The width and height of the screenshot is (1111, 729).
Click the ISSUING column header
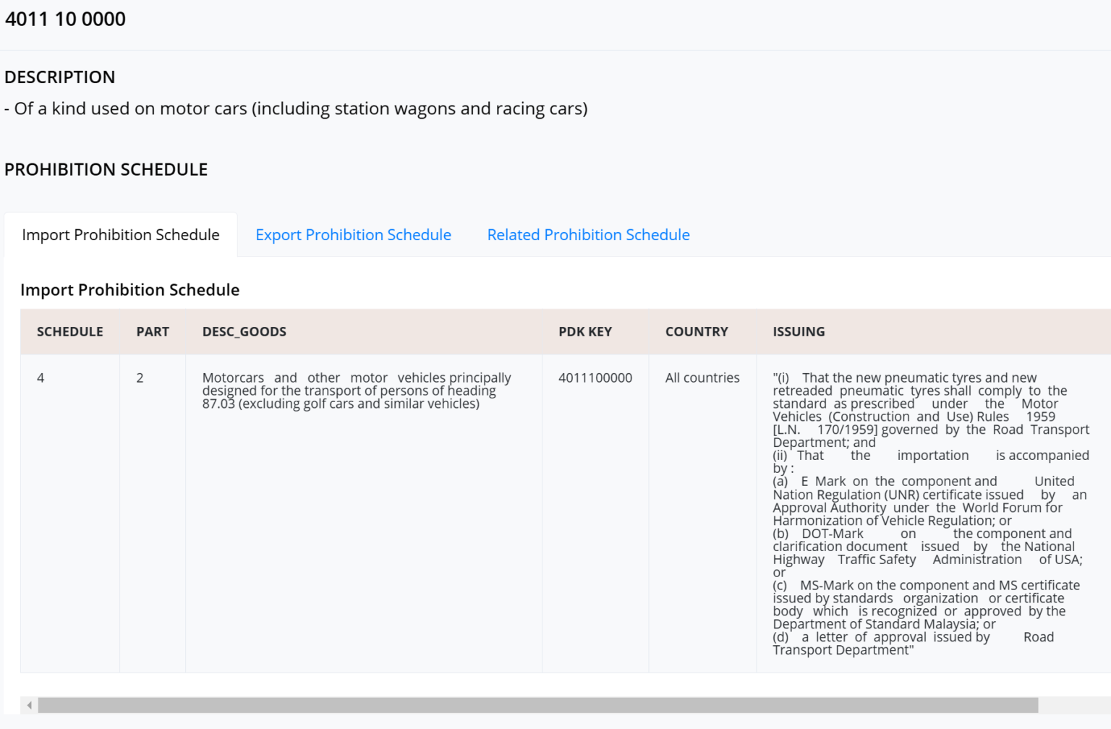tap(799, 332)
